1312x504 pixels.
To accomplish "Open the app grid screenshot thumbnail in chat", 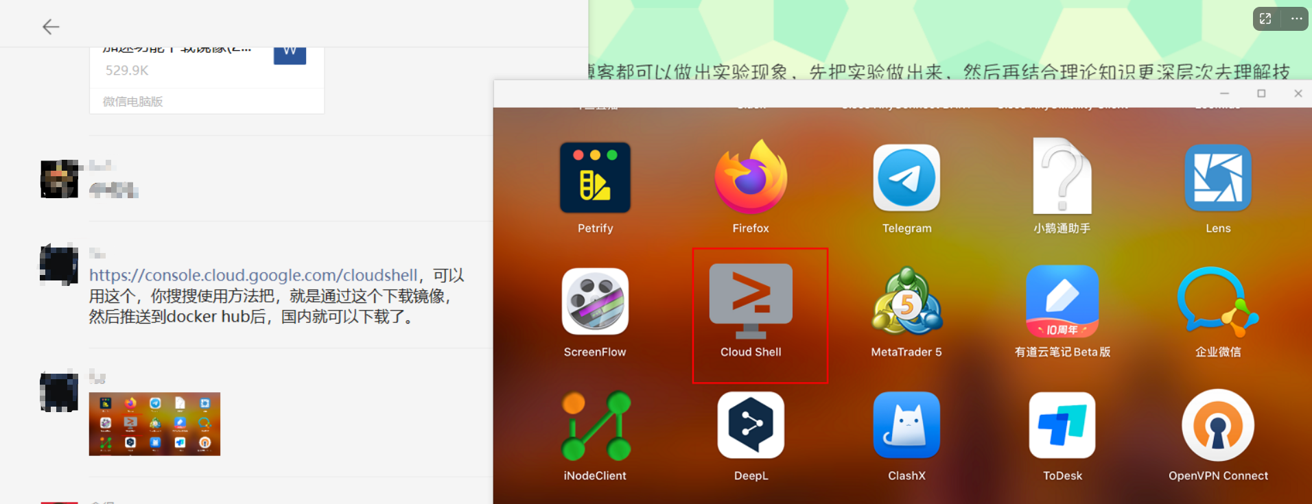I will pyautogui.click(x=154, y=424).
